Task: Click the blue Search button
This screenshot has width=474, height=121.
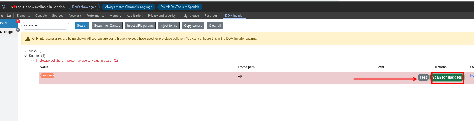Action: pyautogui.click(x=82, y=26)
